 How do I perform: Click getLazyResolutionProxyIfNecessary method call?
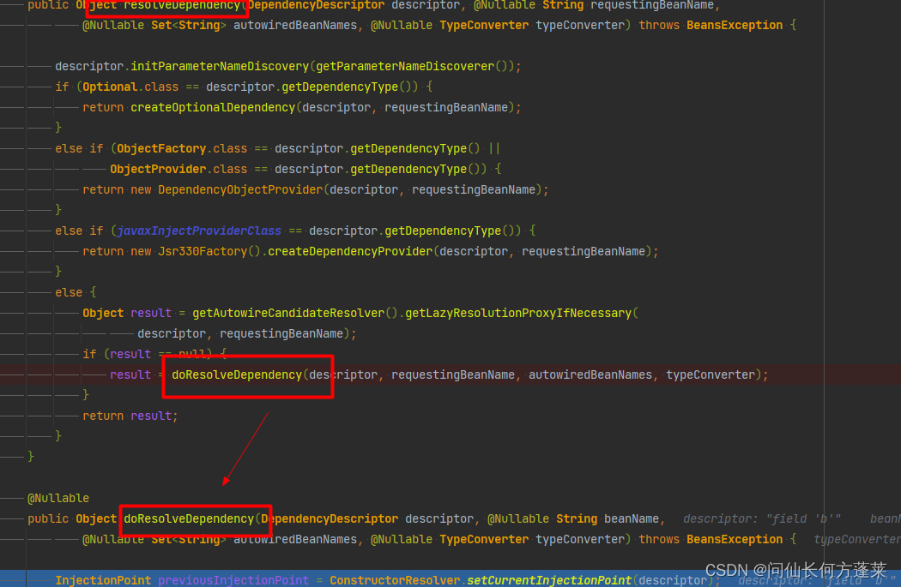518,314
